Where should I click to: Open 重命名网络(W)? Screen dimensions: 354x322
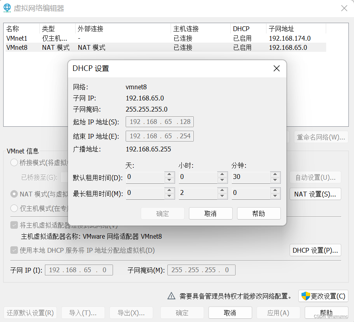click(x=321, y=137)
